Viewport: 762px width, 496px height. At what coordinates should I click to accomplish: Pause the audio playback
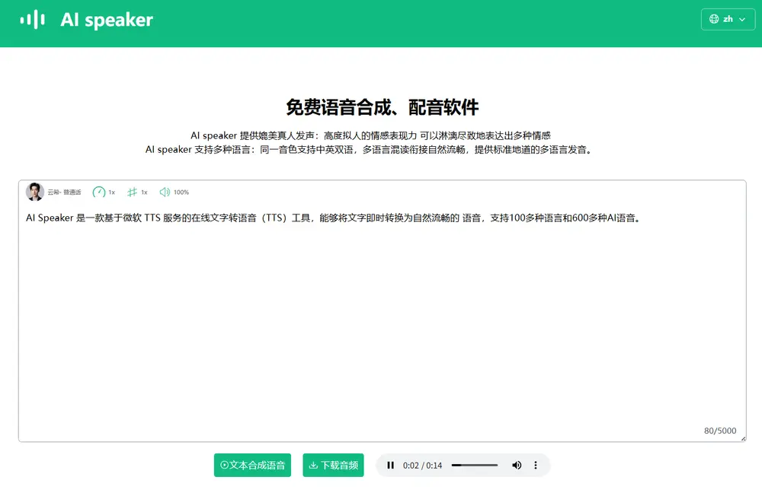pyautogui.click(x=391, y=466)
